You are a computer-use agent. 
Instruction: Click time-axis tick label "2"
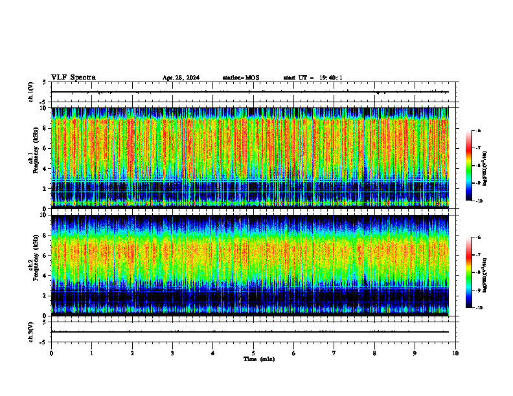pyautogui.click(x=132, y=353)
